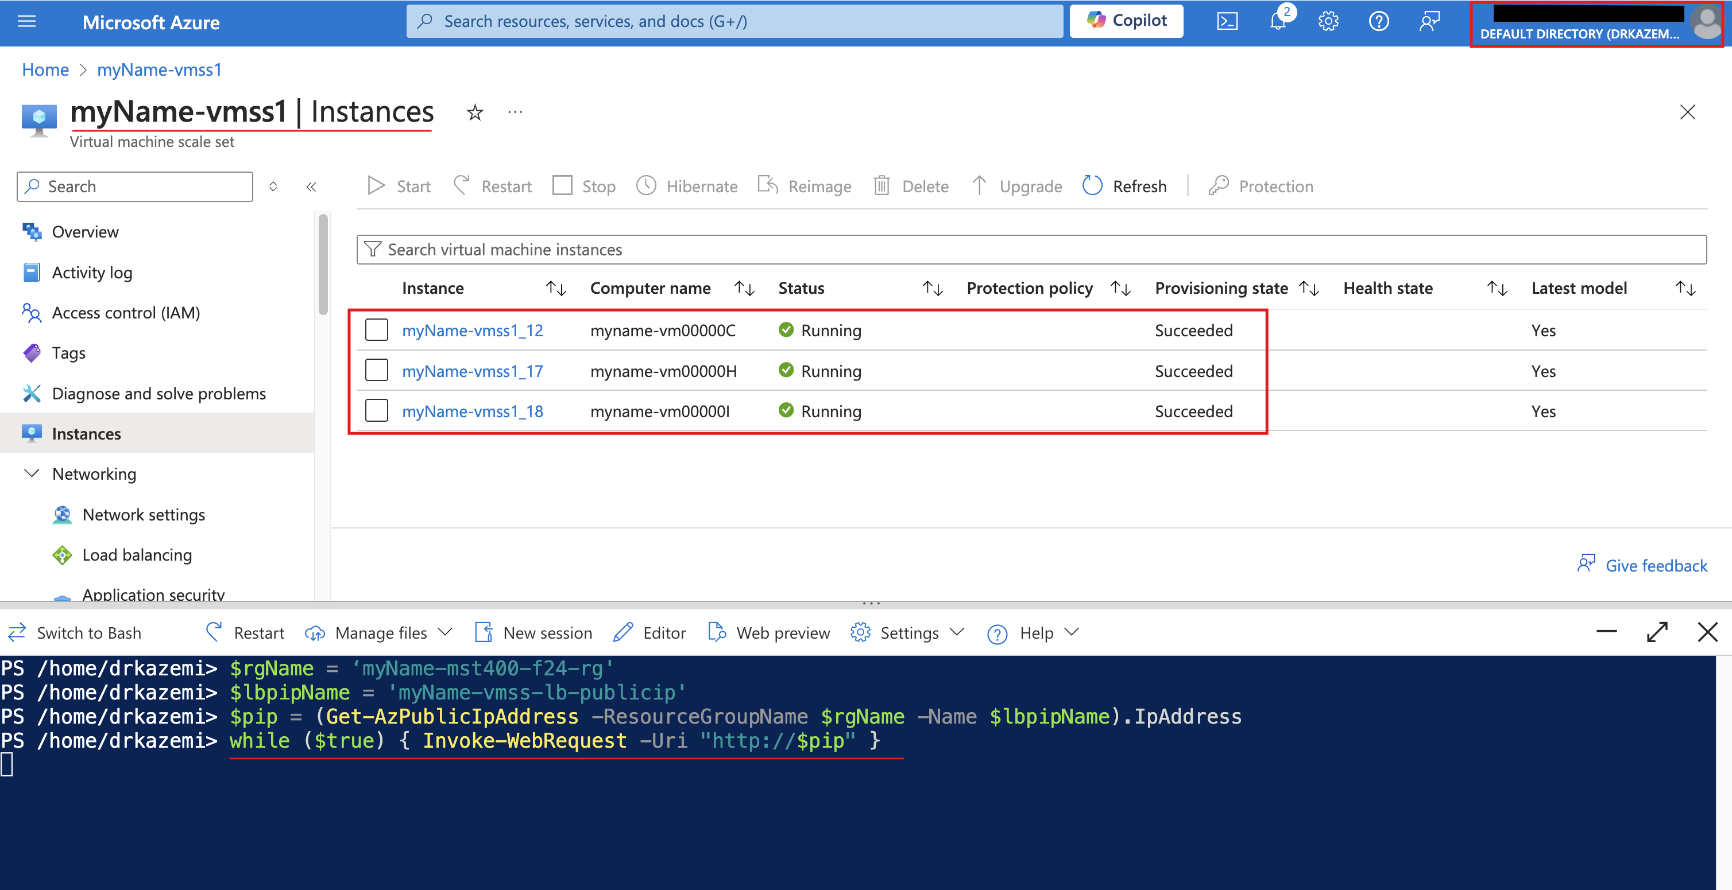Open the Cloud Shell Editor
The height and width of the screenshot is (890, 1732).
coord(649,633)
